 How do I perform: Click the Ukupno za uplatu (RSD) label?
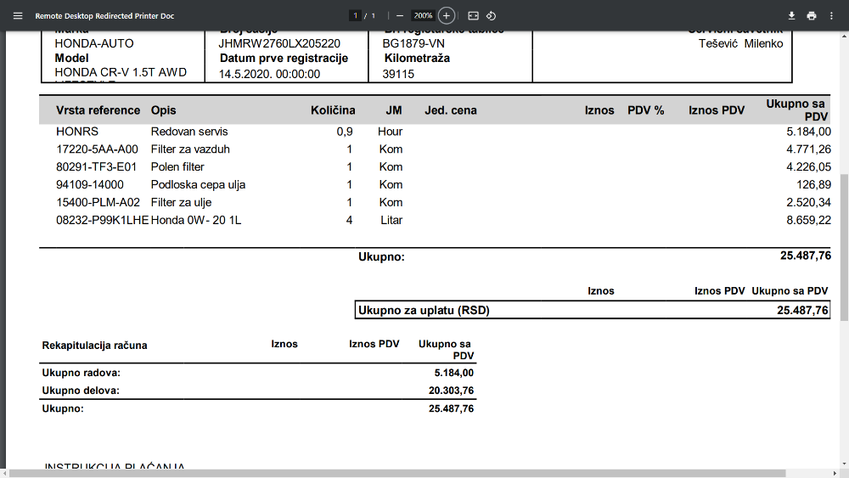424,311
